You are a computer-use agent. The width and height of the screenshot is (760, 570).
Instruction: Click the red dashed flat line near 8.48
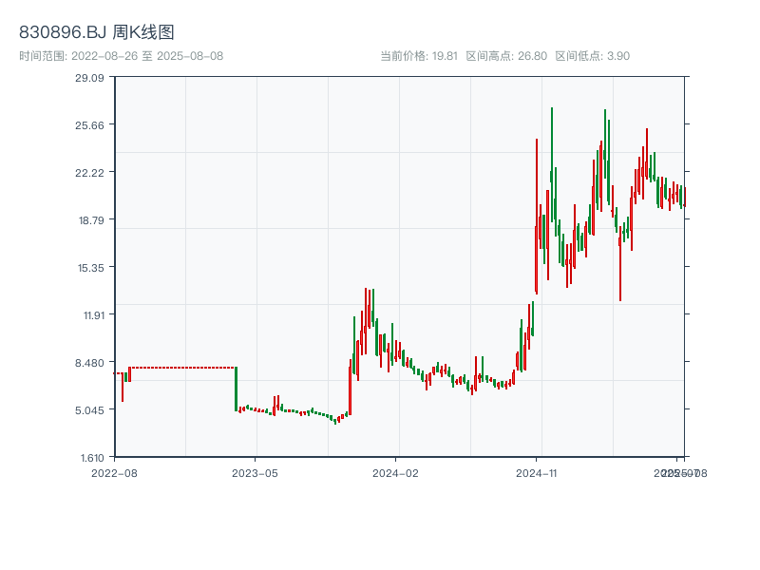(182, 368)
